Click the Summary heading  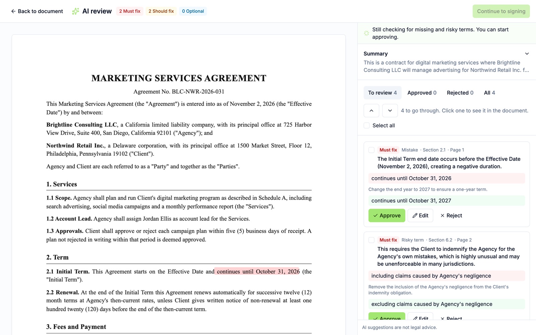pyautogui.click(x=376, y=54)
